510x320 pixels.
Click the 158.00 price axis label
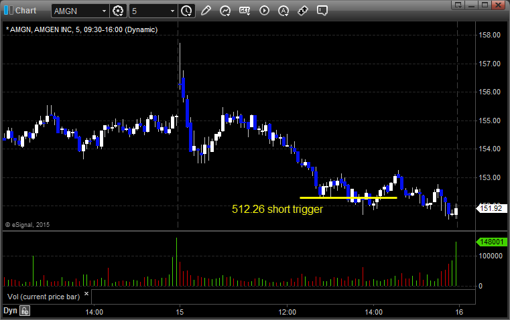[x=489, y=35]
